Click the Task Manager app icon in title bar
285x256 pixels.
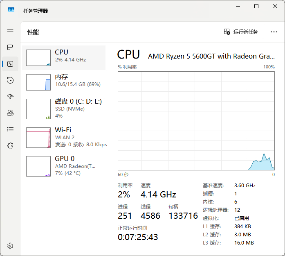click(11, 10)
